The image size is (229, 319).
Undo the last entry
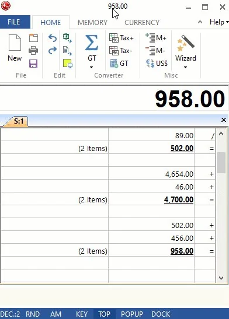click(53, 38)
